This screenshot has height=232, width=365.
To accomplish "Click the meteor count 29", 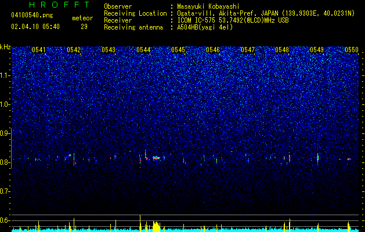I will click(x=84, y=27).
